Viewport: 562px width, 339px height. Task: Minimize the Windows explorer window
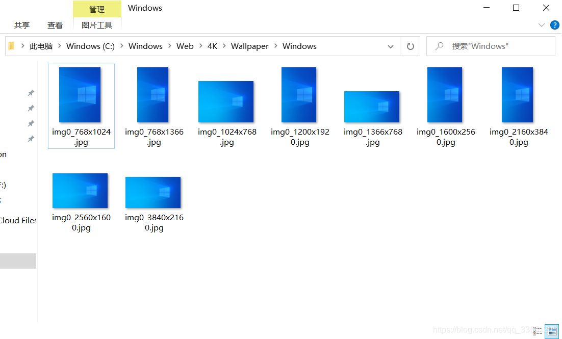coord(487,8)
